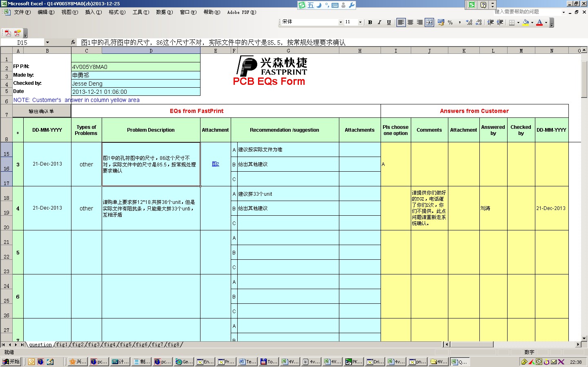
Task: Switch to fig1 sheet tab
Action: coord(62,345)
